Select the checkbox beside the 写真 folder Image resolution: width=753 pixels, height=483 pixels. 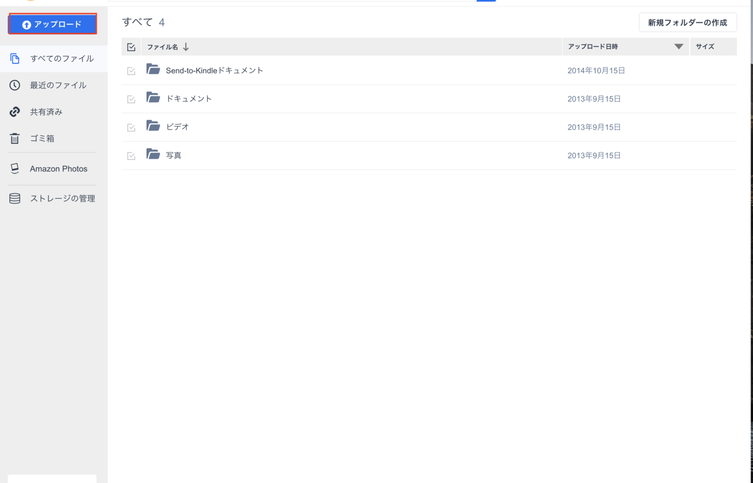tap(131, 156)
